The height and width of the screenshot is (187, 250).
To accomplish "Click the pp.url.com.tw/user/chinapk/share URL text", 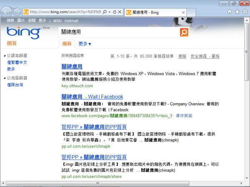I will coord(92,177).
